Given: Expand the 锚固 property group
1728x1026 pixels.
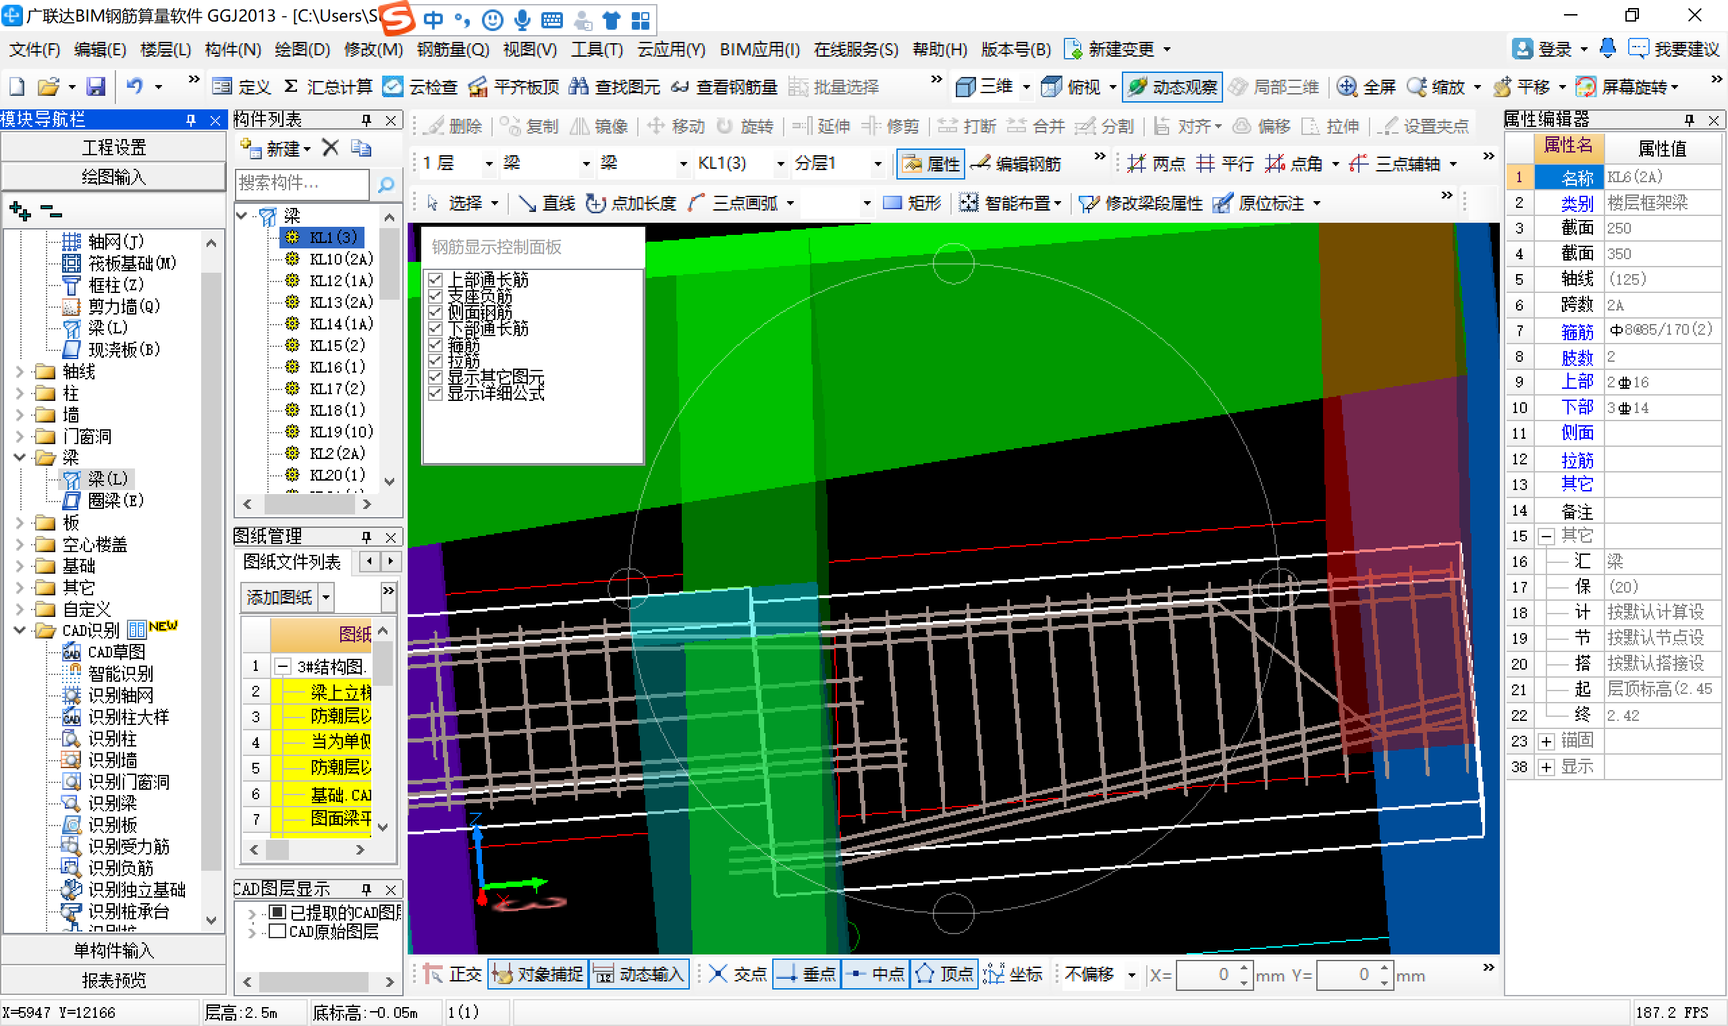Looking at the screenshot, I should (x=1547, y=742).
